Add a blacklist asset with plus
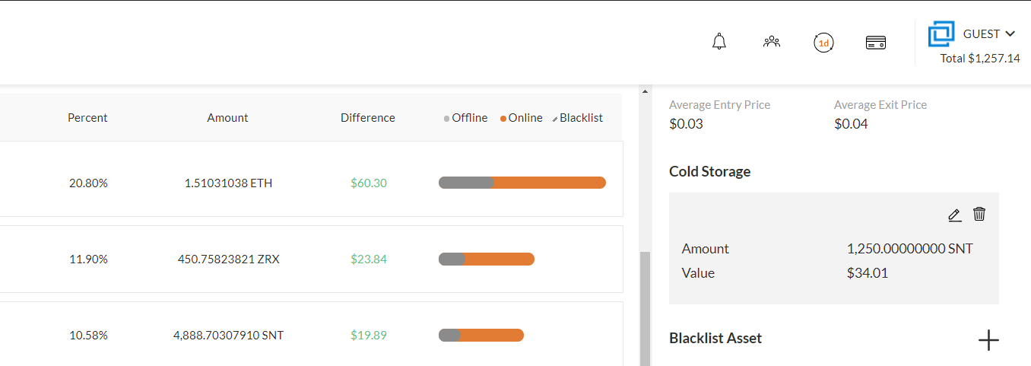 (988, 340)
